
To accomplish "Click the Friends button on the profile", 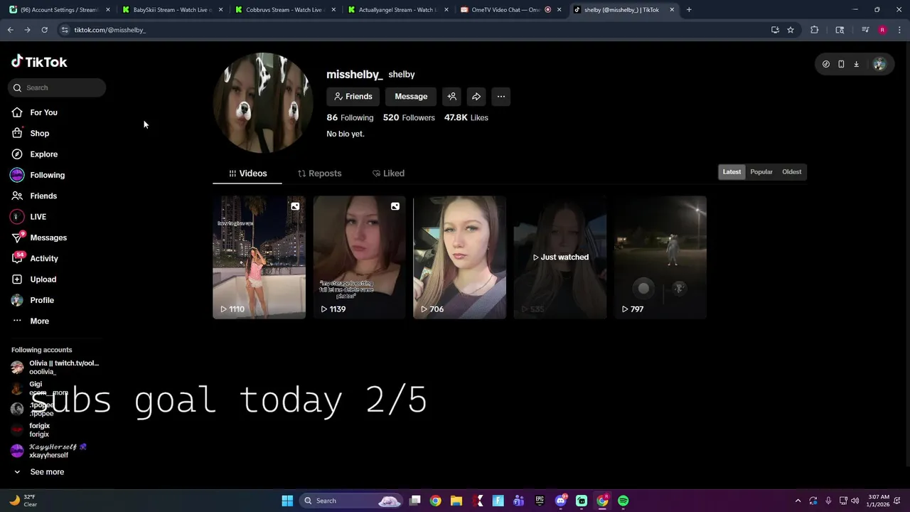I will point(353,97).
